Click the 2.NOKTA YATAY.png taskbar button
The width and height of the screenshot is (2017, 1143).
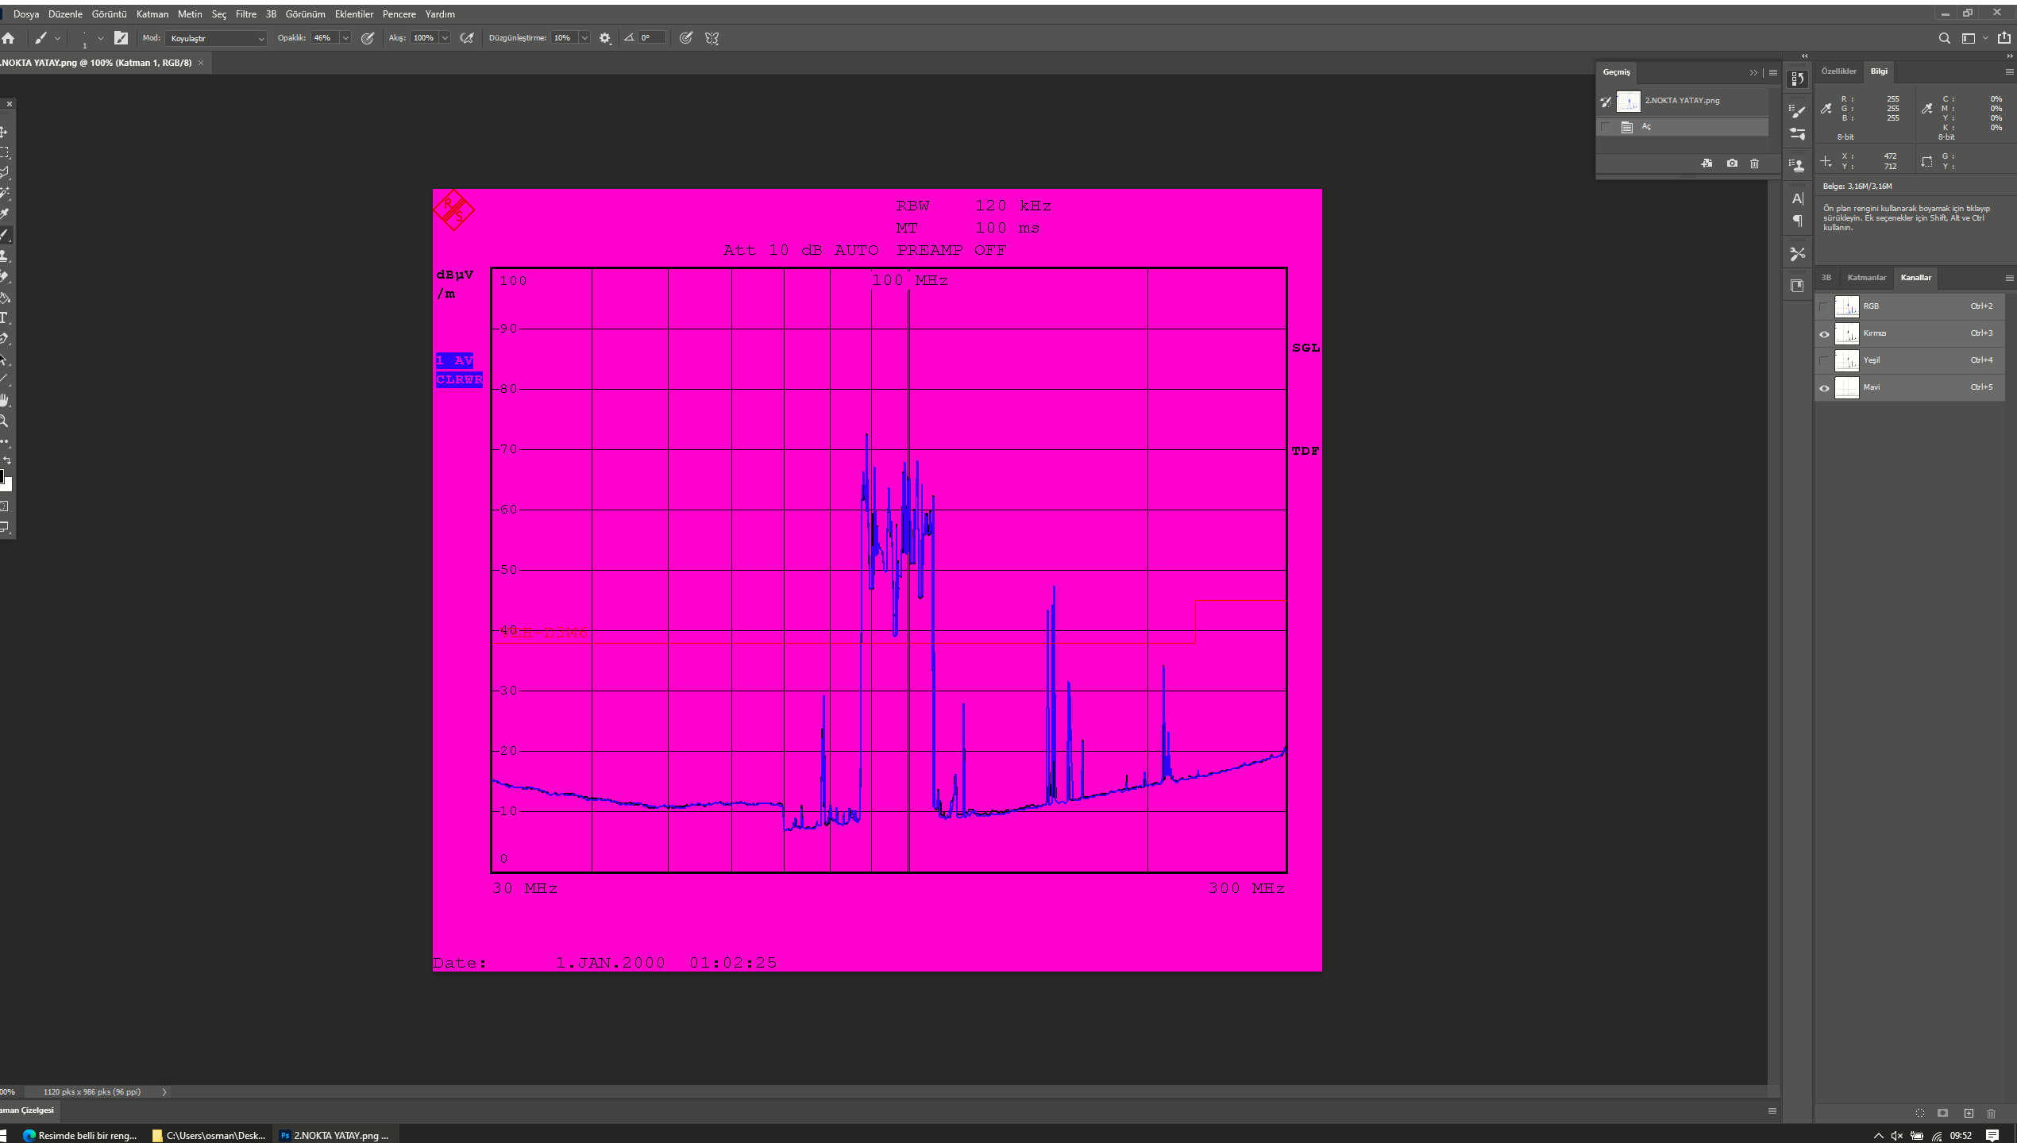pyautogui.click(x=335, y=1135)
